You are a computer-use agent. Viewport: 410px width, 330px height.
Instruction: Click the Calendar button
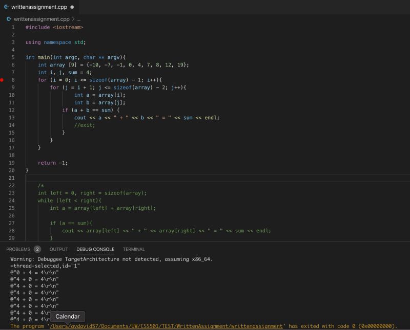click(67, 316)
